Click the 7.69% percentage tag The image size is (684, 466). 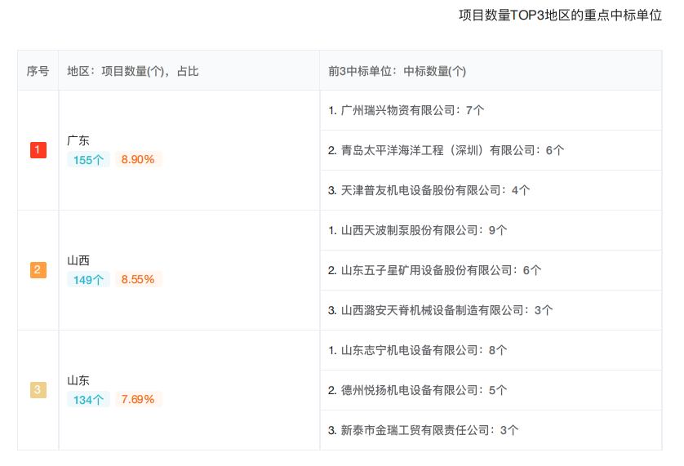coord(138,399)
